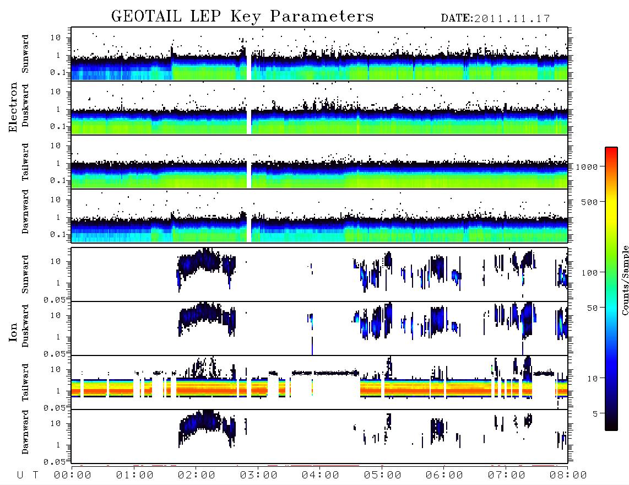Click the "08:00" time tick label

(568, 476)
